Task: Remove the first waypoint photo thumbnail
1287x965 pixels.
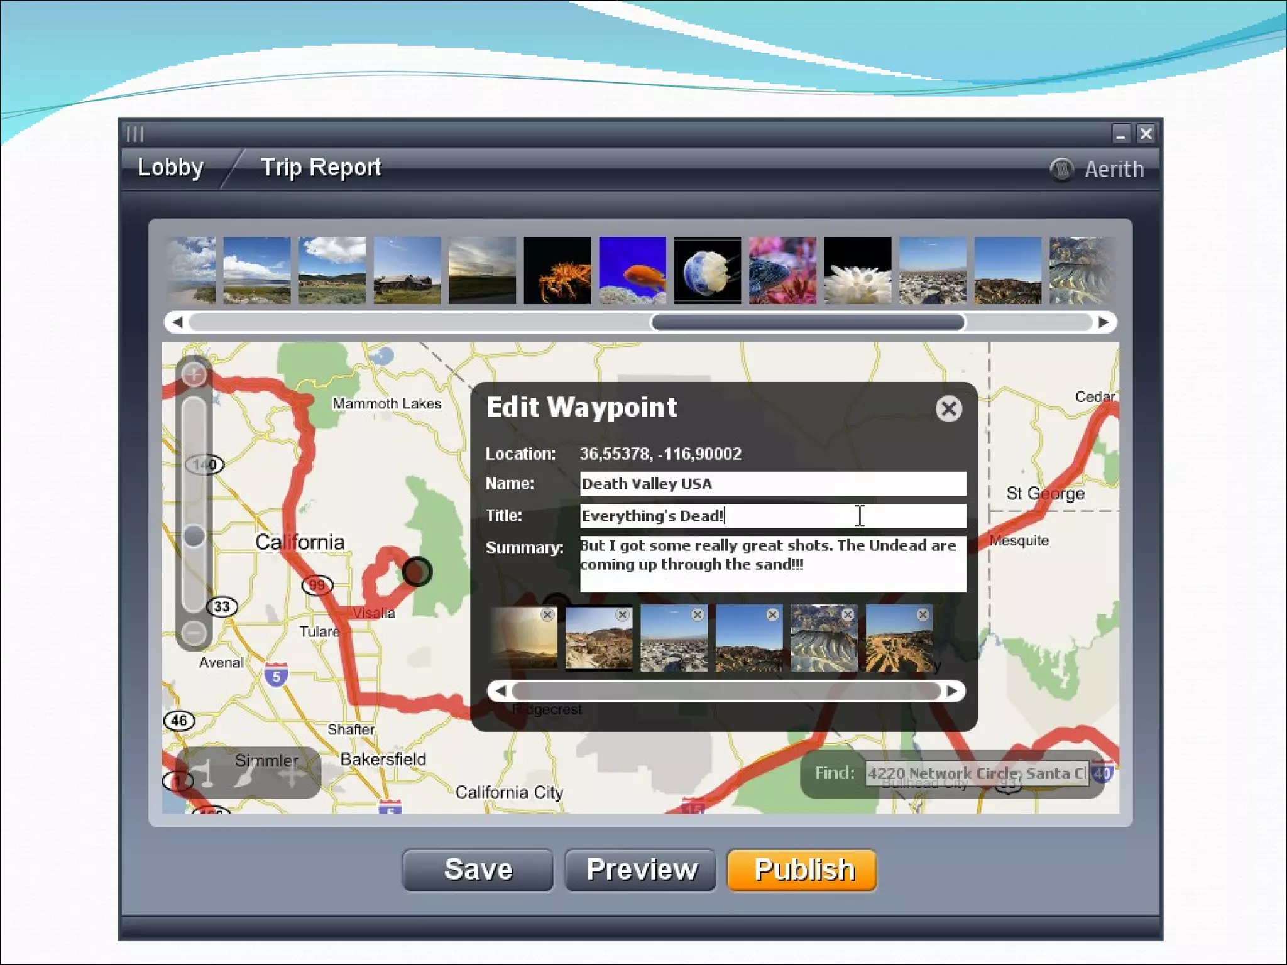Action: 547,615
